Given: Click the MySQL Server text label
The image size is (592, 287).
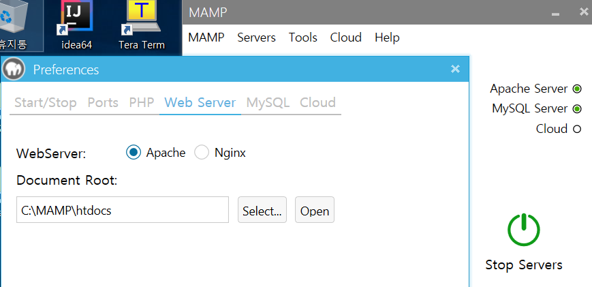Looking at the screenshot, I should coord(530,109).
